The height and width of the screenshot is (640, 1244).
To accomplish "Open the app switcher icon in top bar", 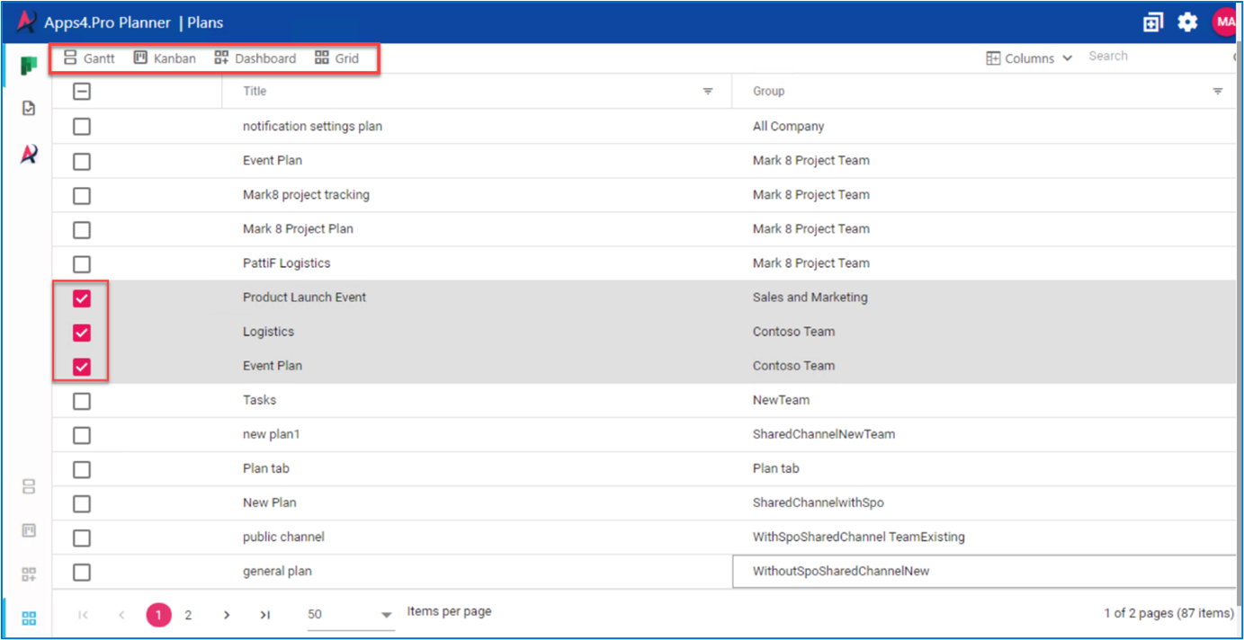I will pyautogui.click(x=1152, y=22).
